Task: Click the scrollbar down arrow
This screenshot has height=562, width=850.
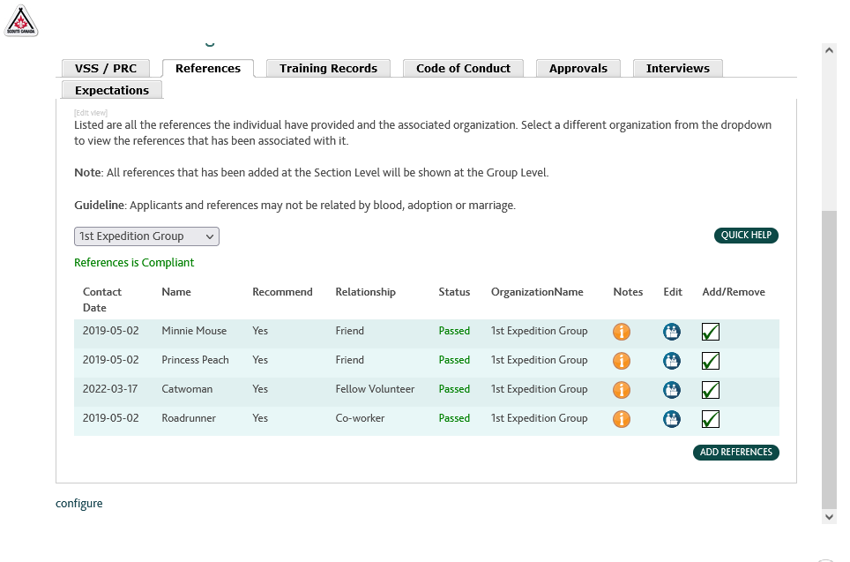Action: point(829,517)
